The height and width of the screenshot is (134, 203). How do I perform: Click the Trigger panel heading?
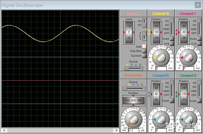[132, 14]
